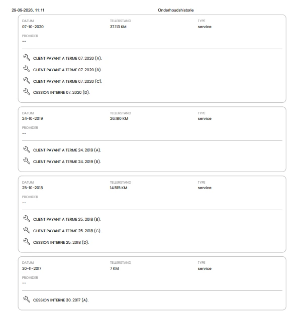Click the 7 KM tellerstand value
303x312 pixels.
click(x=114, y=269)
